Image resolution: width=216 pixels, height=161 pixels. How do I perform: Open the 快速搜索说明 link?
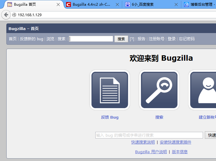click(x=143, y=142)
